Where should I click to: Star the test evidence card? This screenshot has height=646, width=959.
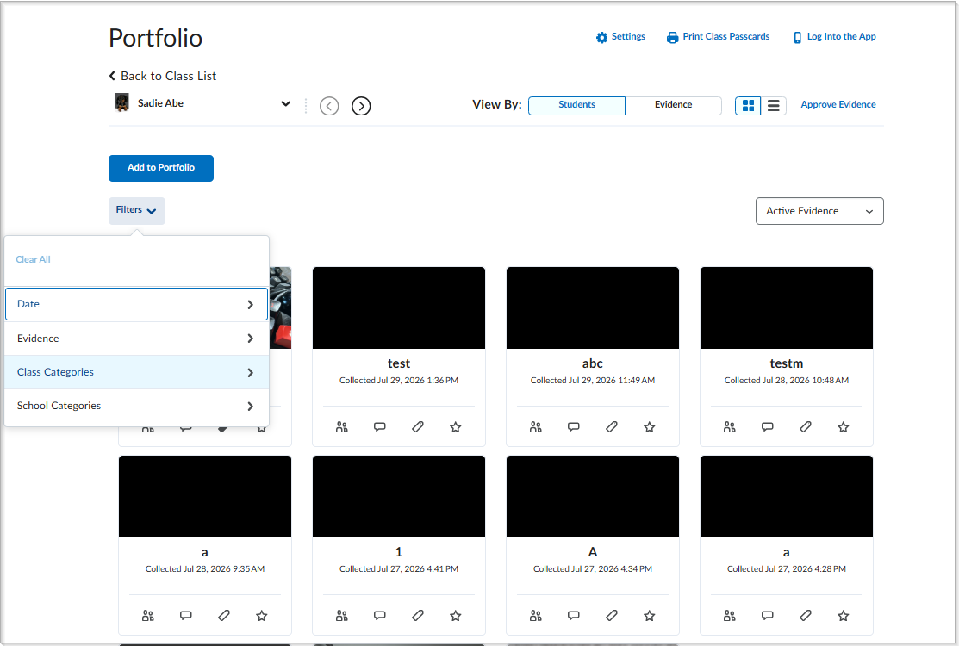click(456, 426)
